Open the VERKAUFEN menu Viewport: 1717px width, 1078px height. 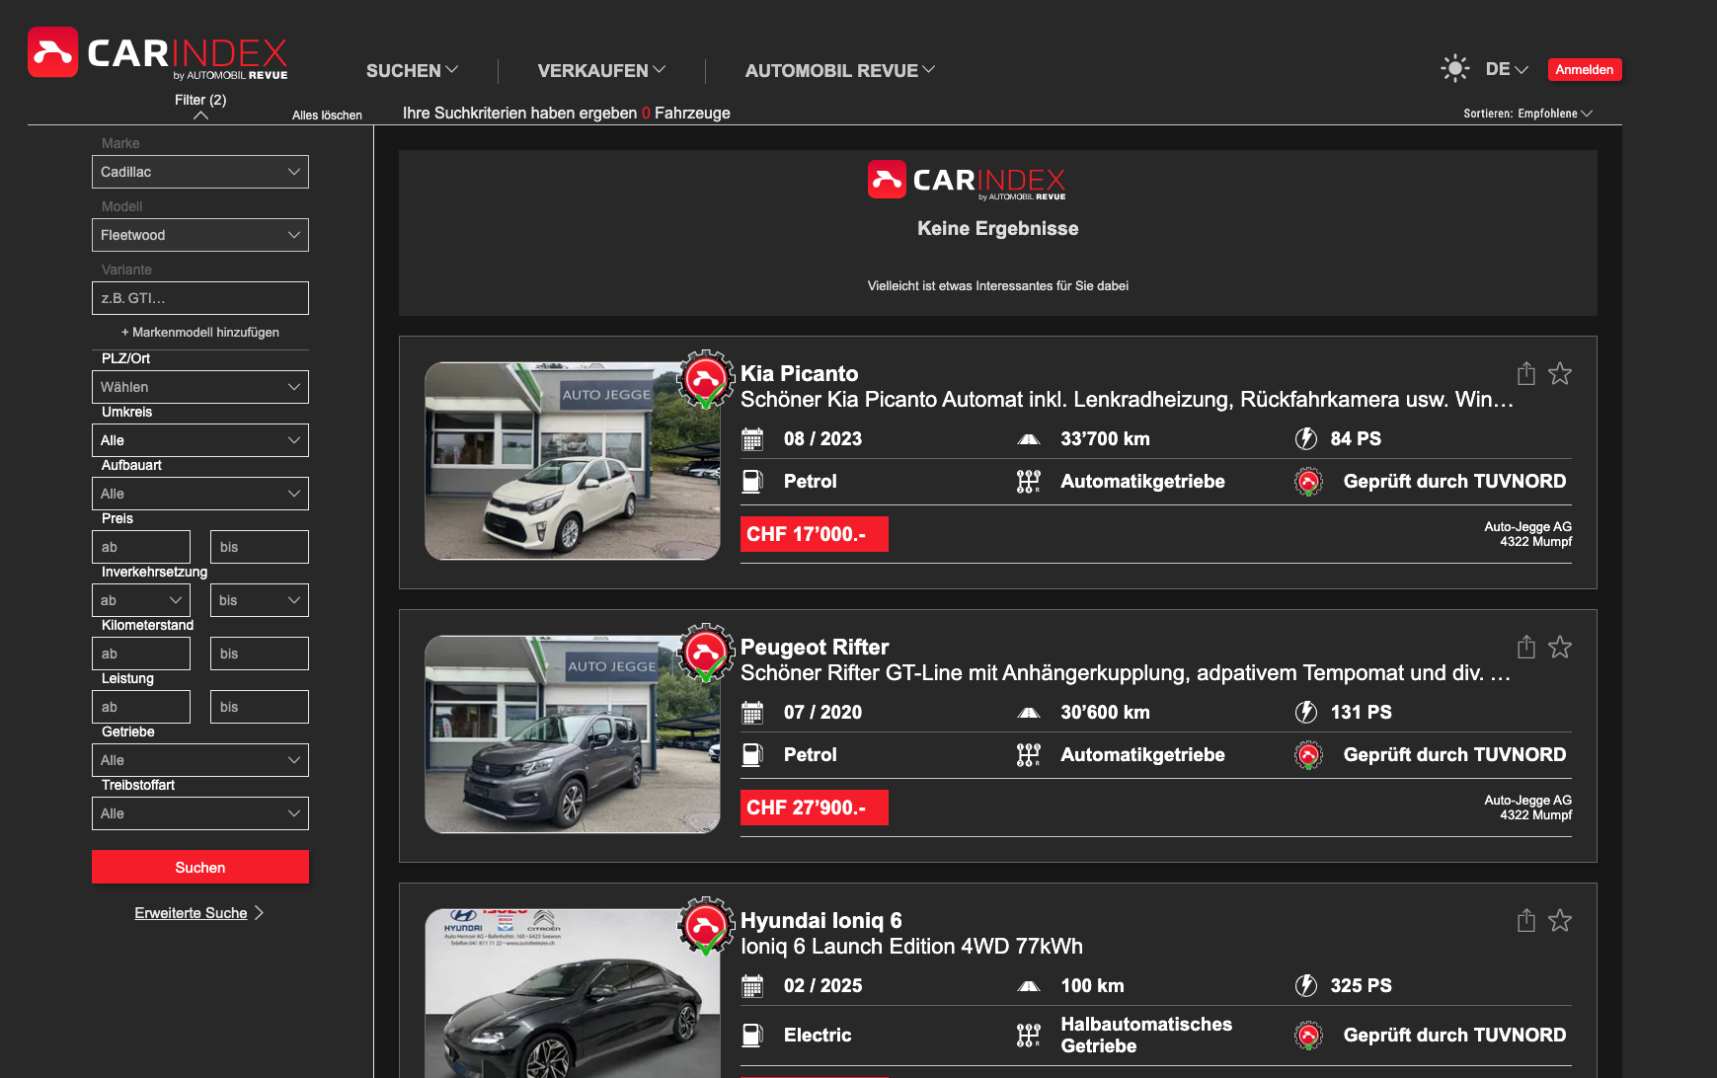(601, 71)
